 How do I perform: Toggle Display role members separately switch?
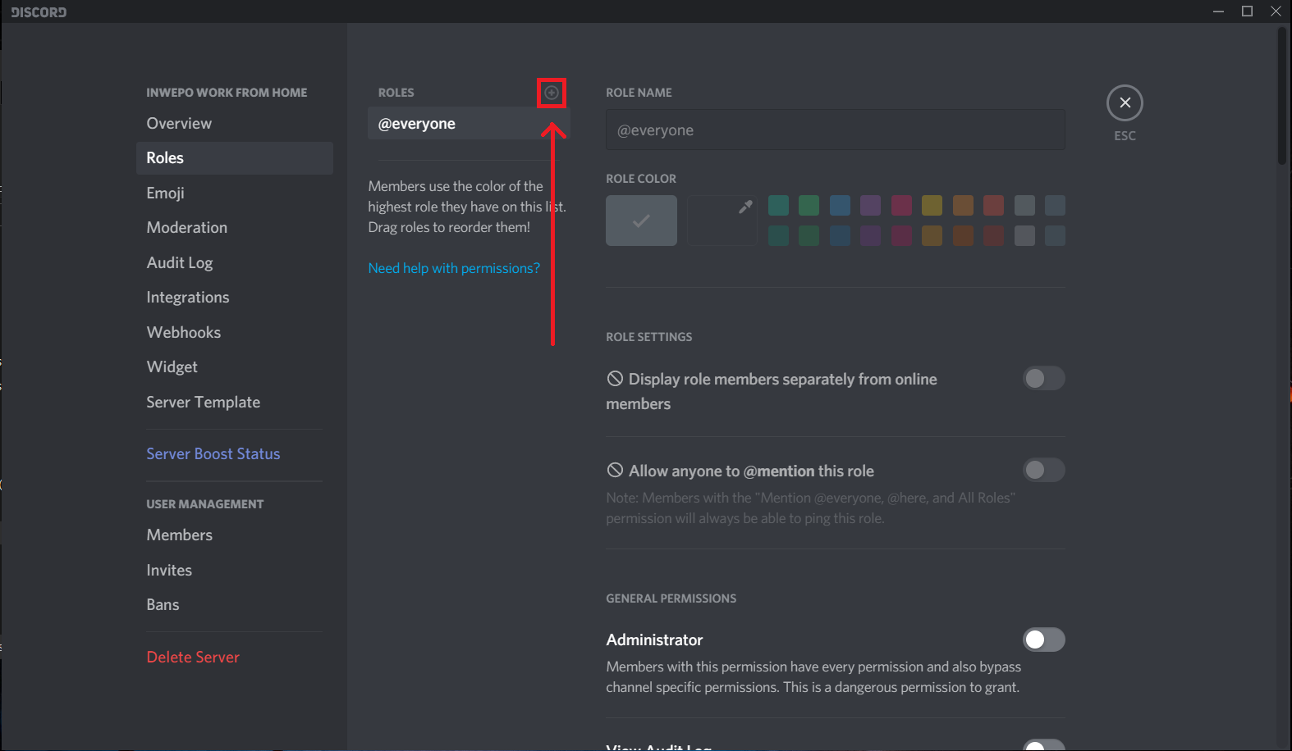tap(1043, 378)
